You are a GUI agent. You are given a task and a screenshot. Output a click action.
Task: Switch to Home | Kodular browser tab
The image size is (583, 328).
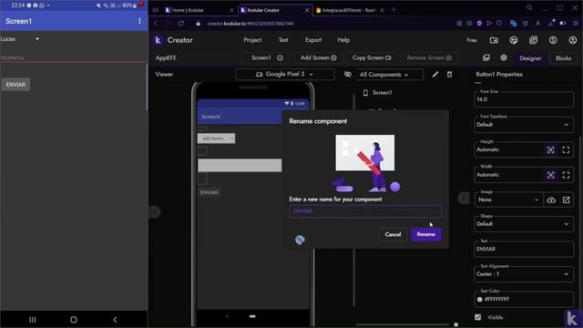[199, 10]
